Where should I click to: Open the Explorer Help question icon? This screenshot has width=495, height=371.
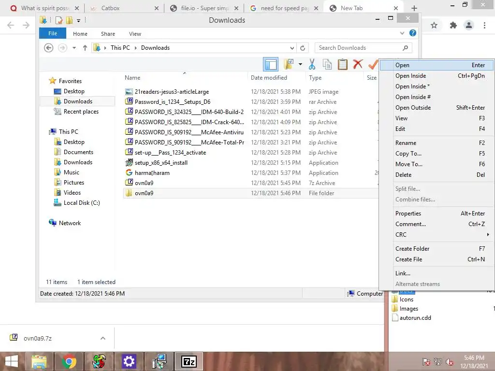pos(413,33)
